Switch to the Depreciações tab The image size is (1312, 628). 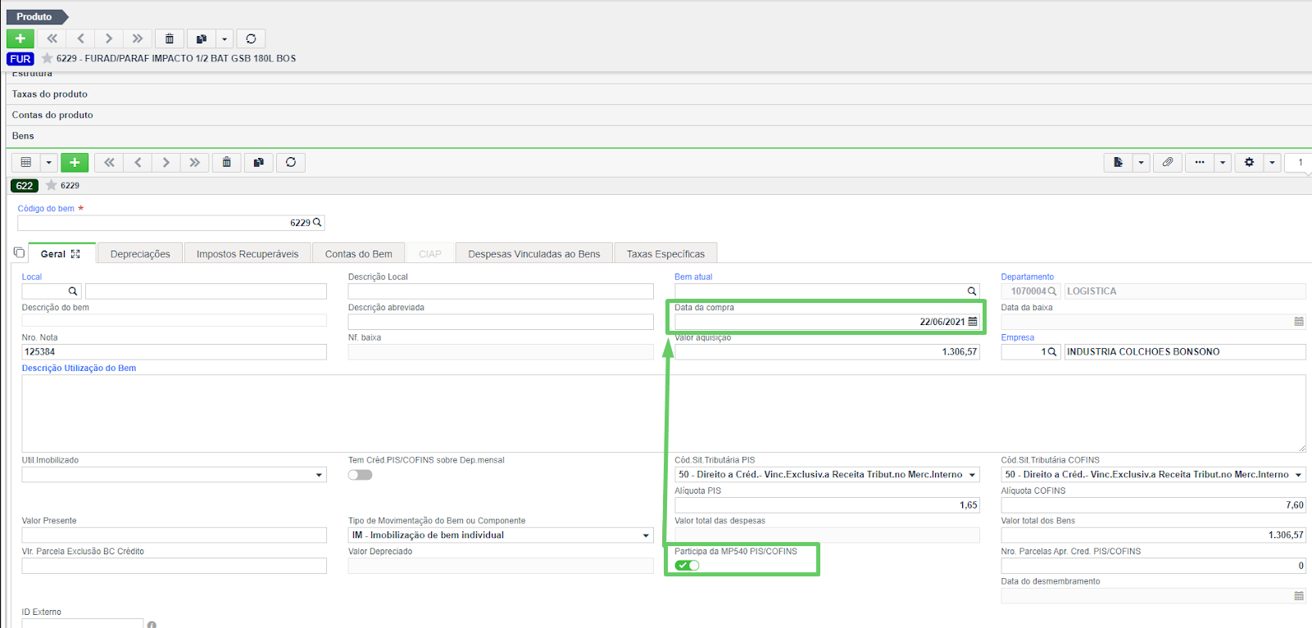tap(140, 254)
